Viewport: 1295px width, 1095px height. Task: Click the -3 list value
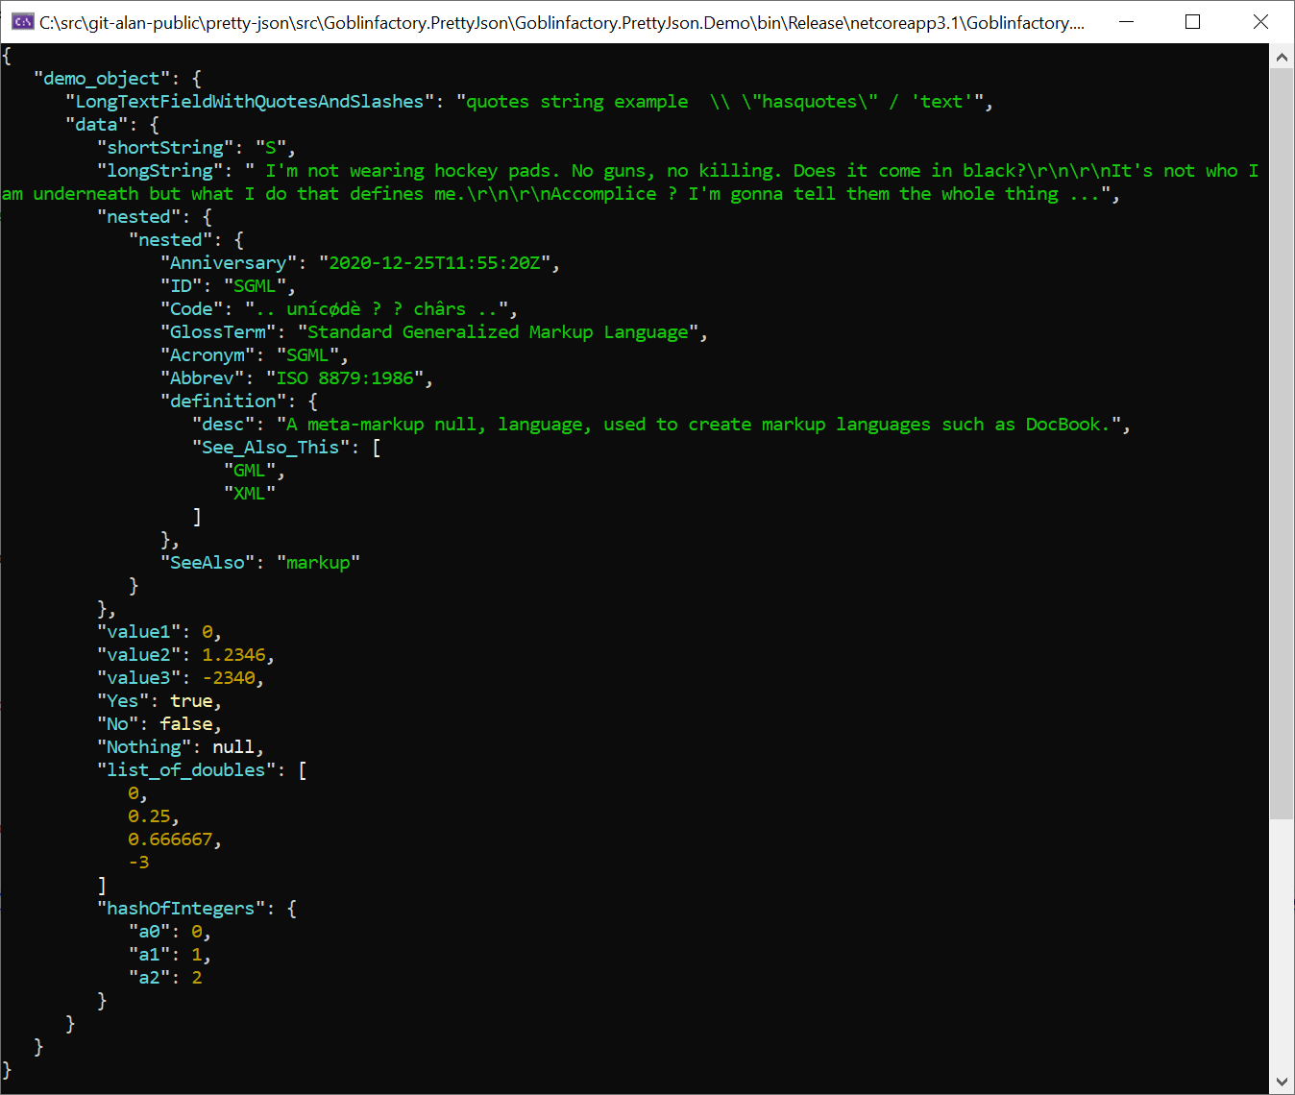point(138,863)
